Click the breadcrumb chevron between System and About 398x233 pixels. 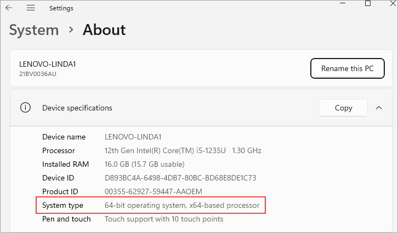pyautogui.click(x=71, y=30)
